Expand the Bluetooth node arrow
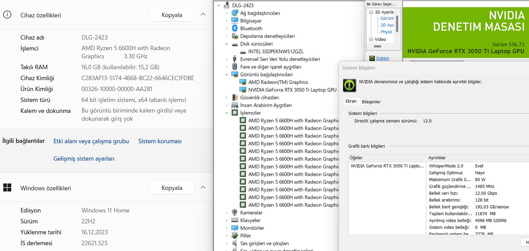This screenshot has width=529, height=251. (227, 28)
